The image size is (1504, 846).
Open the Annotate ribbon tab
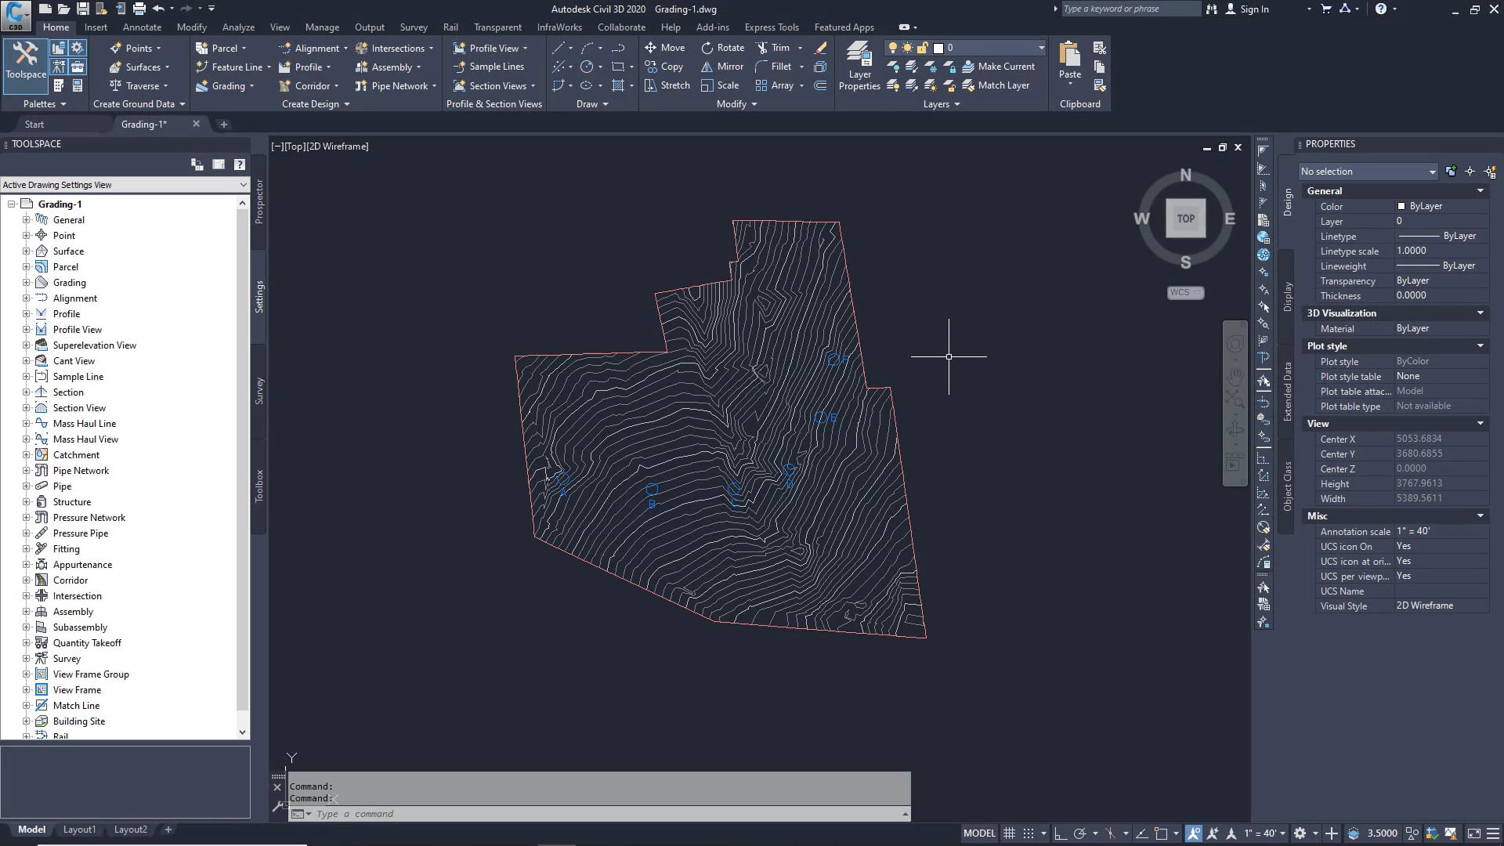(x=142, y=27)
